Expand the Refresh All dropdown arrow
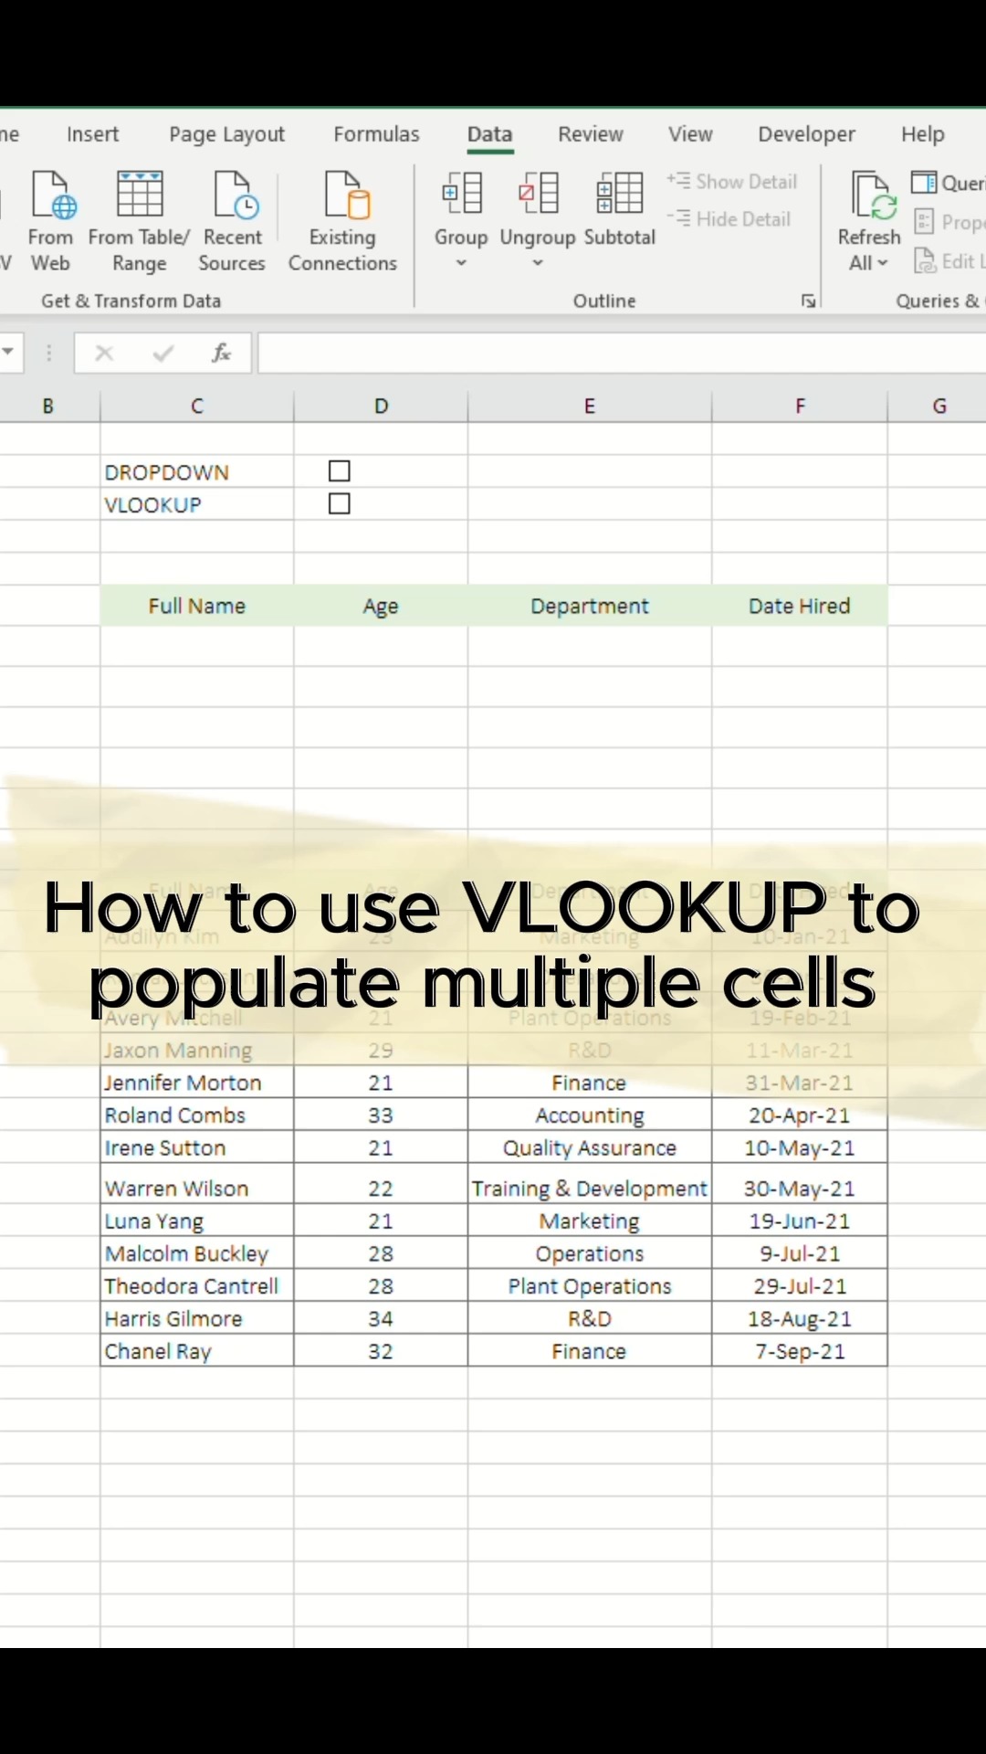This screenshot has height=1754, width=986. [x=883, y=263]
